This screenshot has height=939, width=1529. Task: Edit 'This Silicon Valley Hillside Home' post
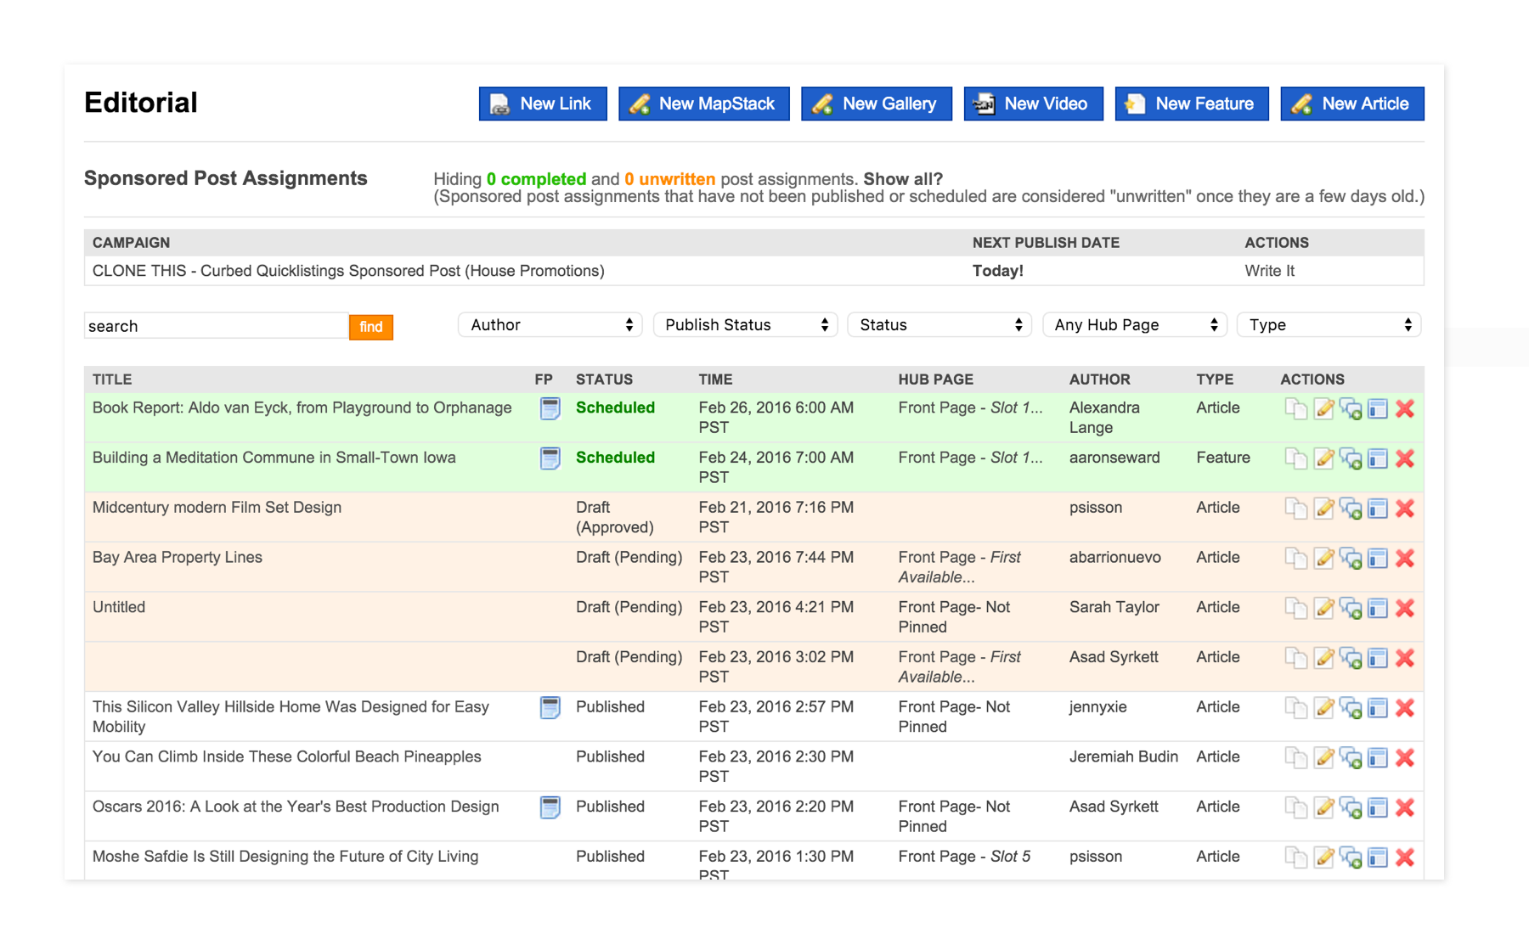tap(1323, 708)
